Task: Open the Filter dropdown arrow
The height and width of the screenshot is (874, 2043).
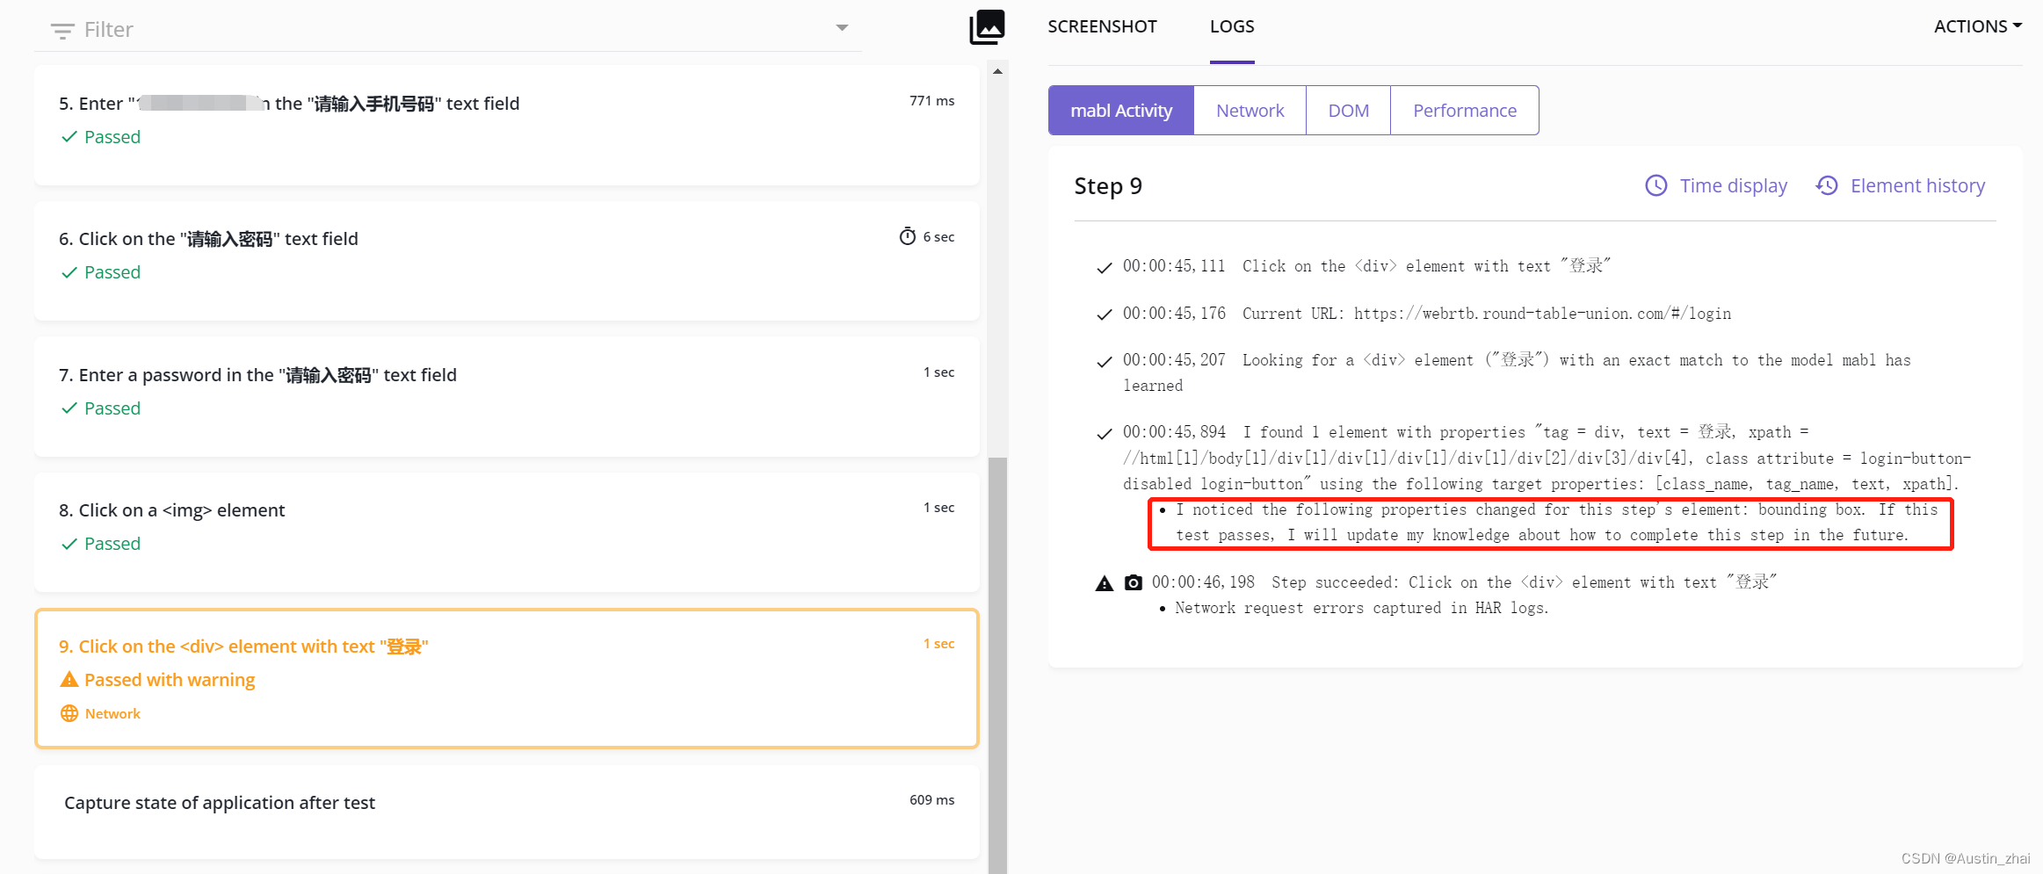Action: tap(842, 28)
